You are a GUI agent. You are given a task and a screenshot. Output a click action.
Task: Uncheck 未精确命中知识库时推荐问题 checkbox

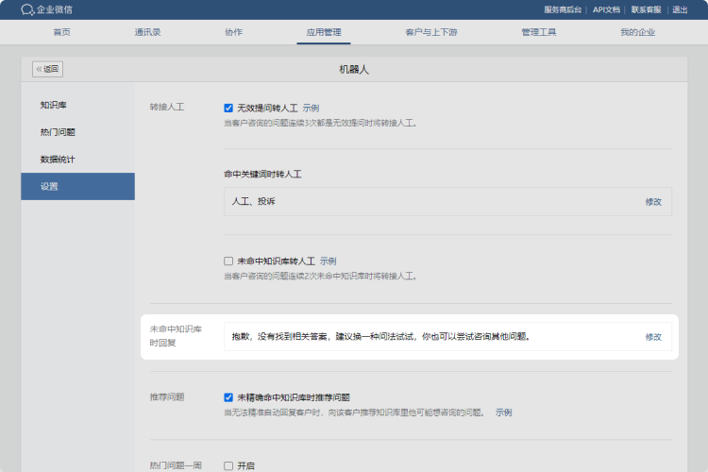point(228,397)
